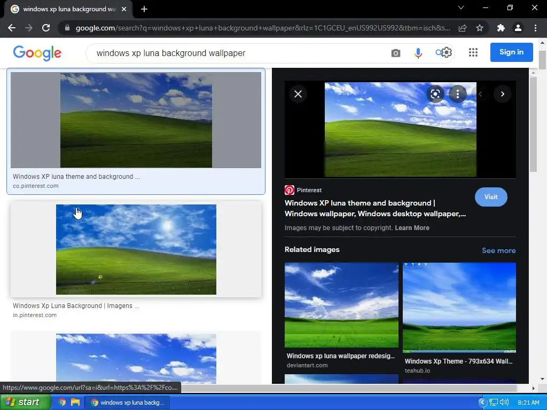Open the 'Windows XP luna theme and background' title link
The image size is (547, 410).
(375, 208)
